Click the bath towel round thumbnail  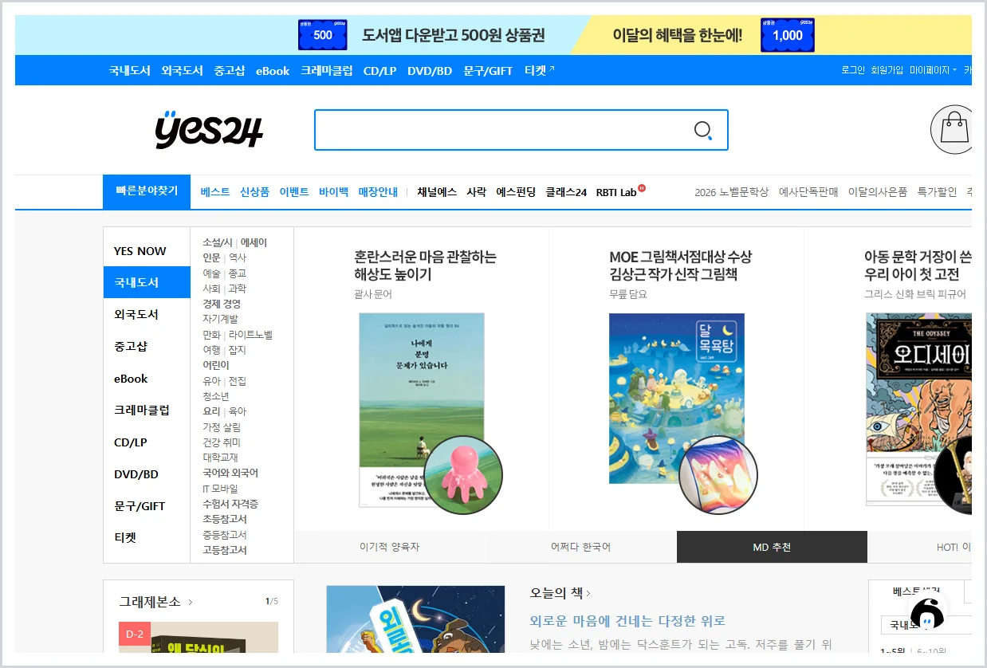click(x=718, y=475)
